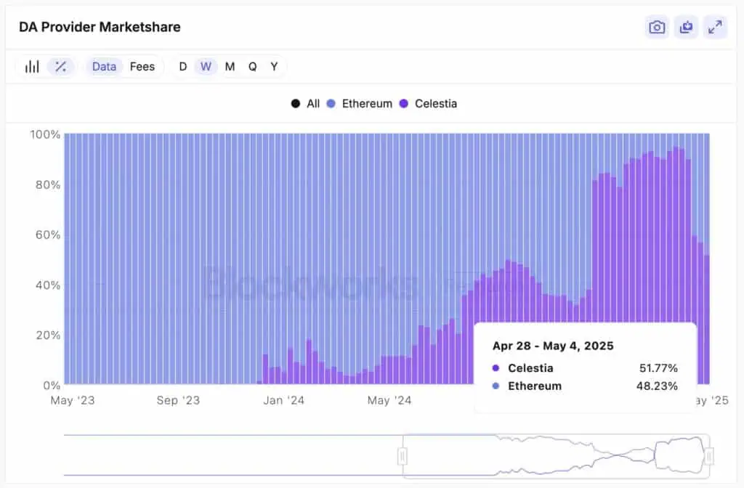Toggle All series in legend
Screen dimensions: 744x488
coord(306,103)
